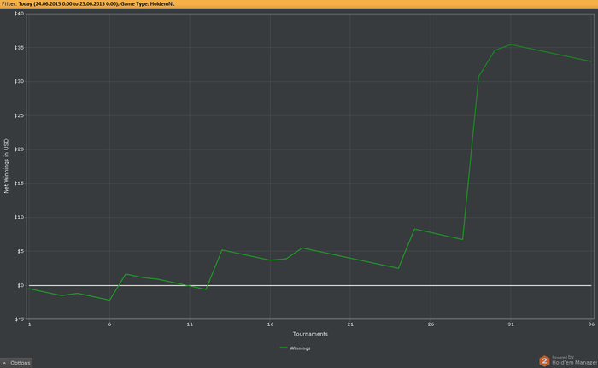Click the Powered by Hold'em Manager text
This screenshot has width=598, height=368.
click(574, 360)
